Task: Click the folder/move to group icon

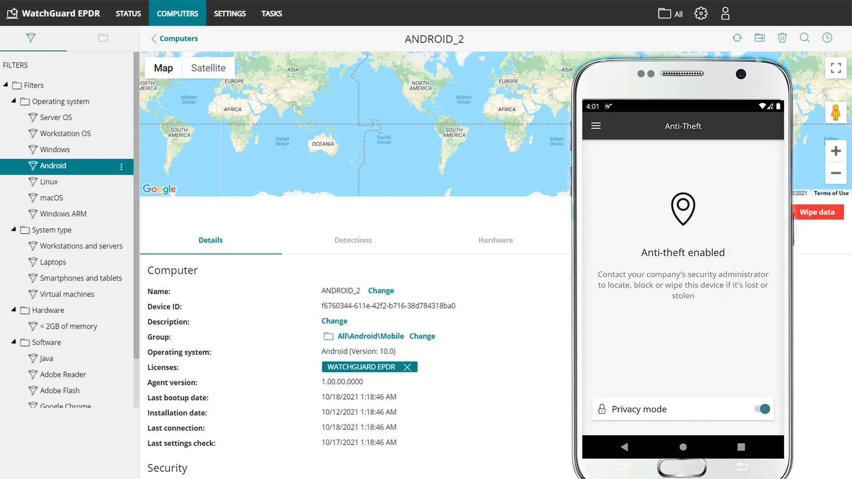Action: coord(760,37)
